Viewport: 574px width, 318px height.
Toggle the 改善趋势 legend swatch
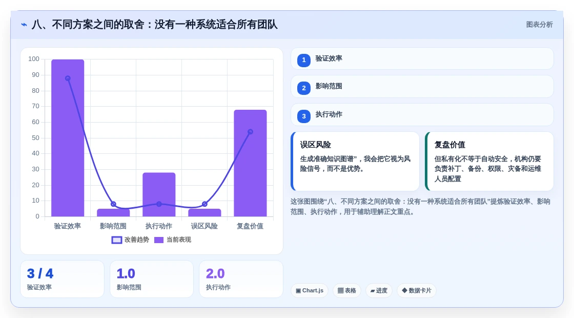coord(116,240)
